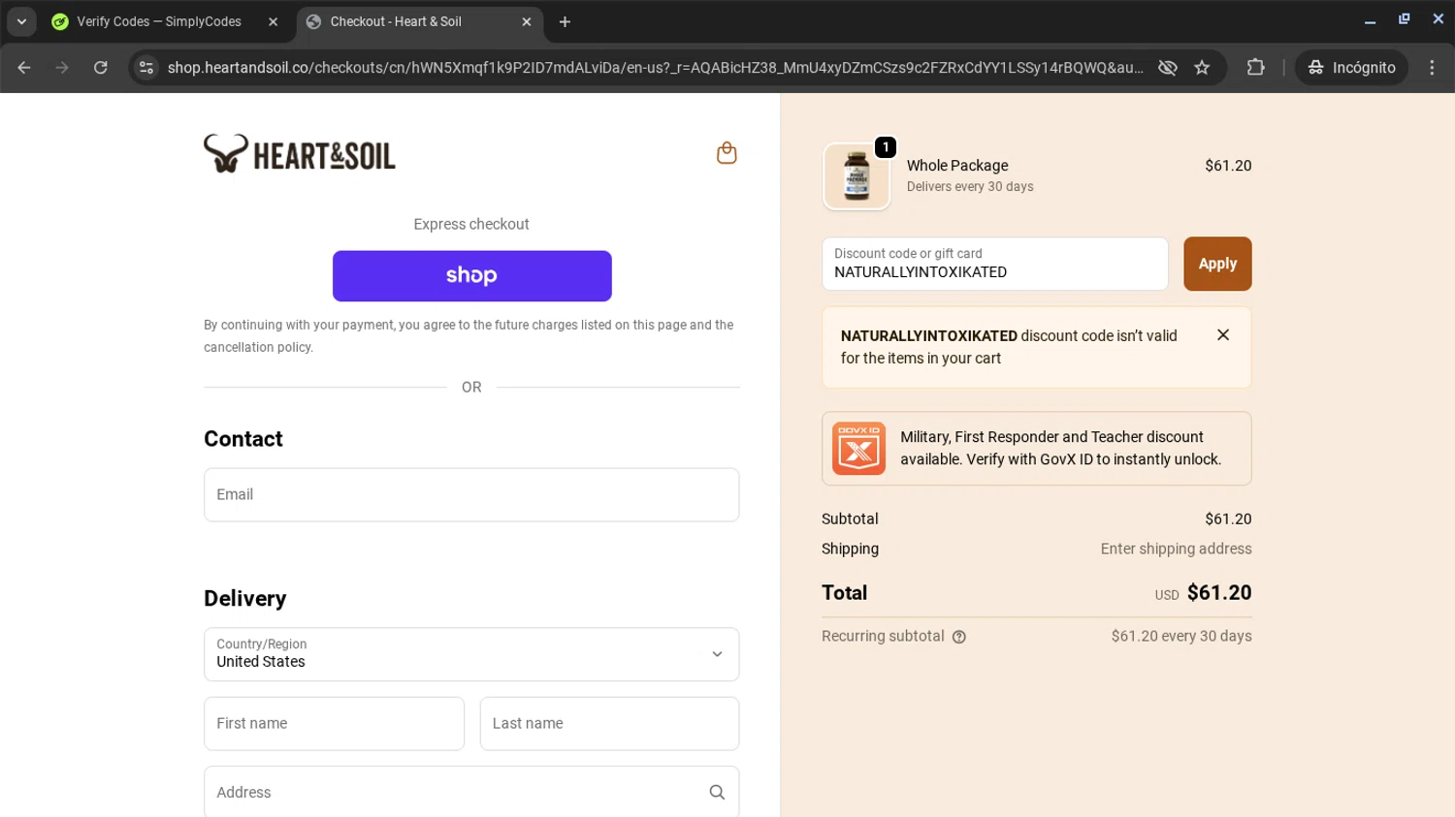
Task: Open the Chrome three-dot menu
Action: [x=1432, y=68]
